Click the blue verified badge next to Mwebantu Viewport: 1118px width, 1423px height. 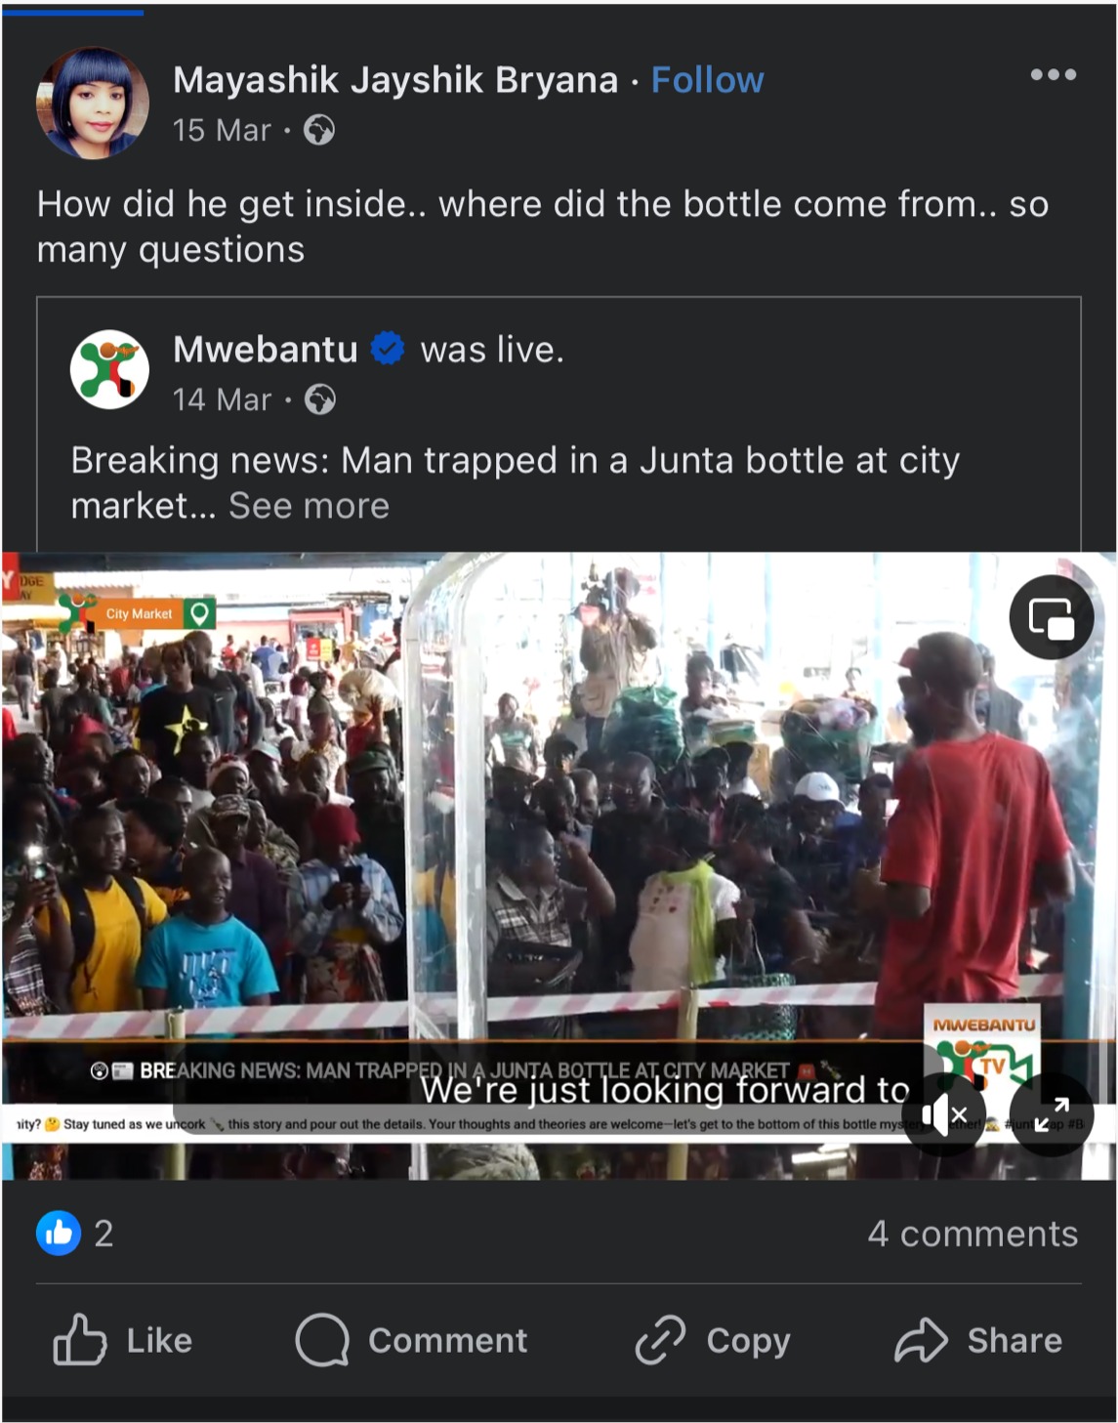[388, 349]
